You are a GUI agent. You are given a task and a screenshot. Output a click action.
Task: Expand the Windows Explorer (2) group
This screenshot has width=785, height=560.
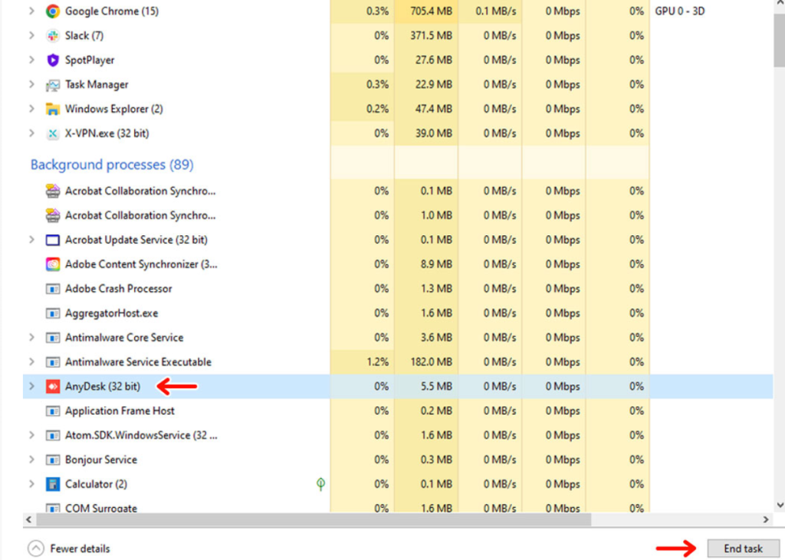31,109
